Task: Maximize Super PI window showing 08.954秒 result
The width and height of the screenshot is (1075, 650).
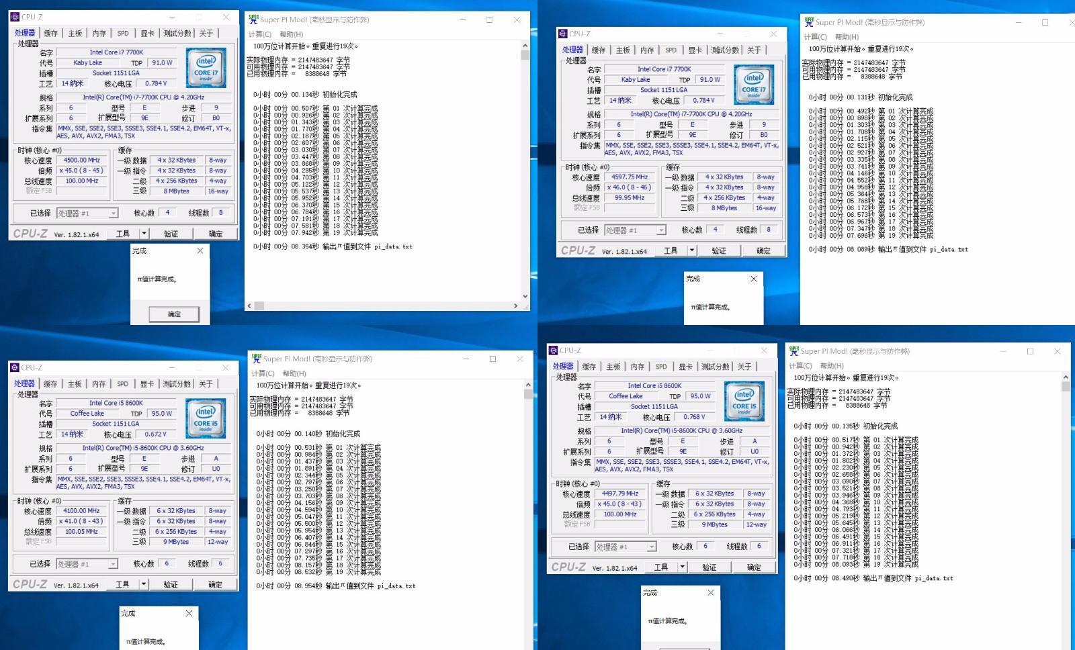Action: coord(492,359)
